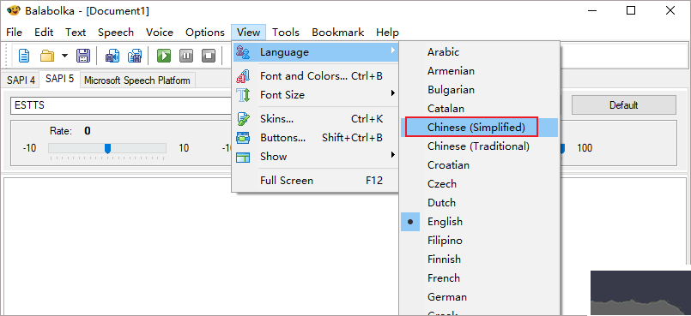
Task: Click the slider thumb beside value 100
Action: 562,148
